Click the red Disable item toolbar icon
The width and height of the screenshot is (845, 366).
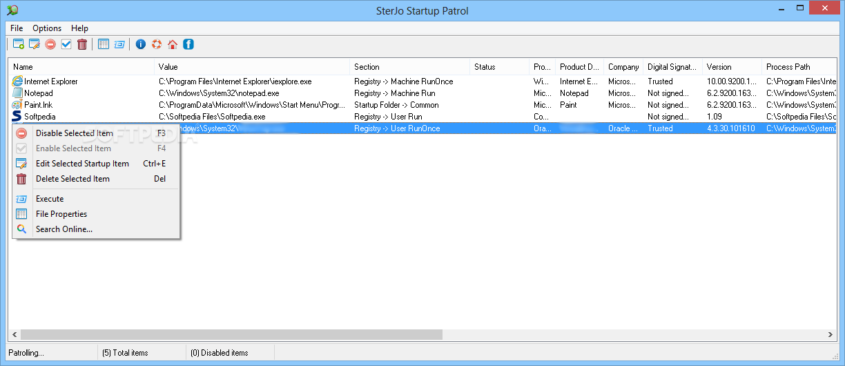pos(50,44)
